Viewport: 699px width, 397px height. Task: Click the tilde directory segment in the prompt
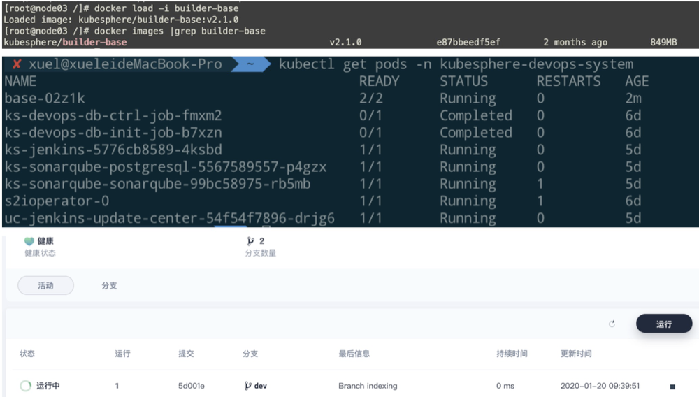coord(250,64)
